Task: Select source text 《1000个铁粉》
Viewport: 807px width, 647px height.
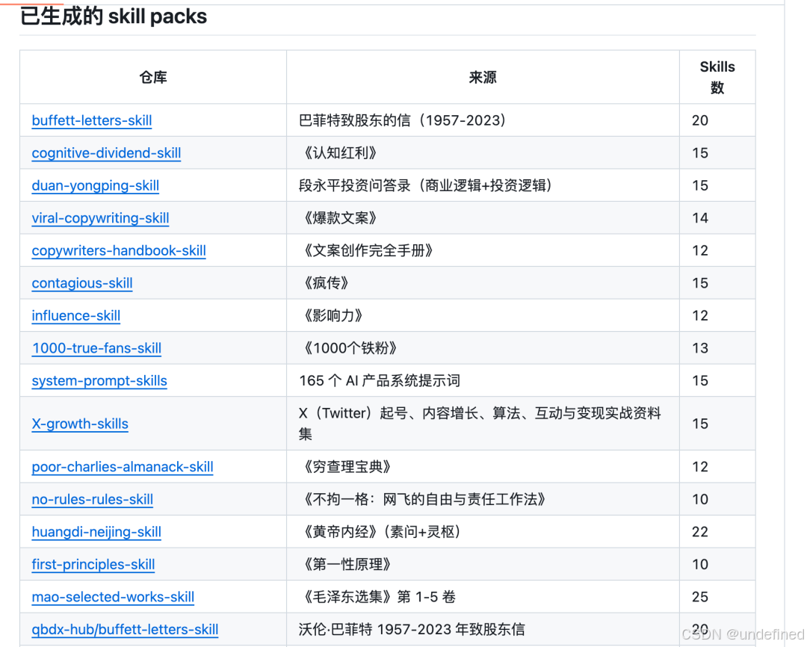Action: tap(350, 348)
